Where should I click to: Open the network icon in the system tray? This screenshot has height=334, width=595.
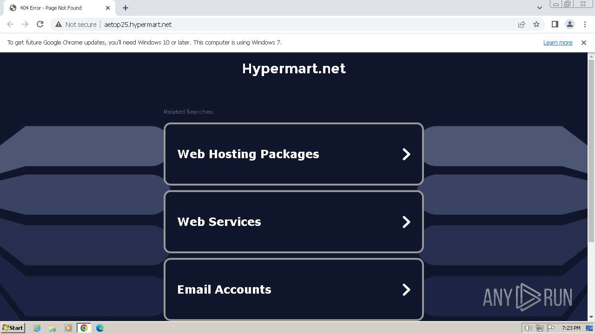(x=540, y=328)
